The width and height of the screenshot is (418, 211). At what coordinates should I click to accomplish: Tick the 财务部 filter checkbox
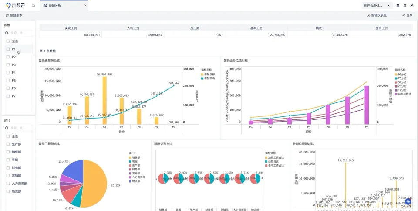[x=8, y=168]
